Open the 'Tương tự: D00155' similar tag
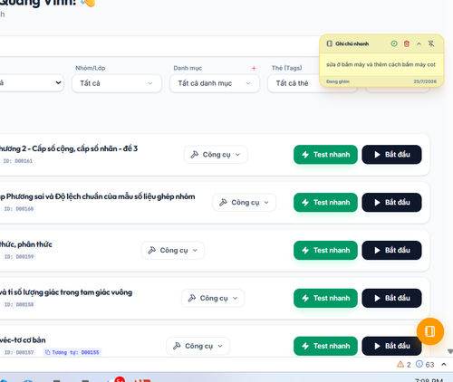 pyautogui.click(x=72, y=352)
